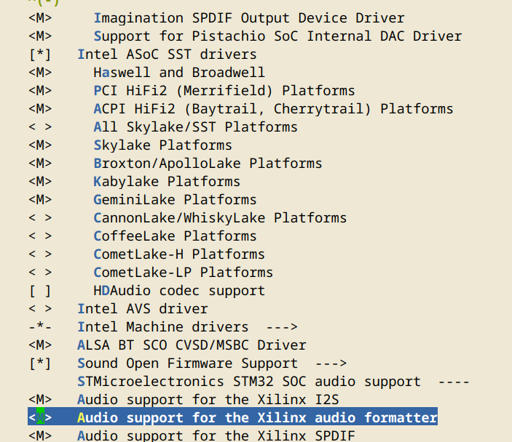The width and height of the screenshot is (512, 442).
Task: Select the Pistachio SoC Internal DAC Driver entry
Action: click(x=277, y=36)
